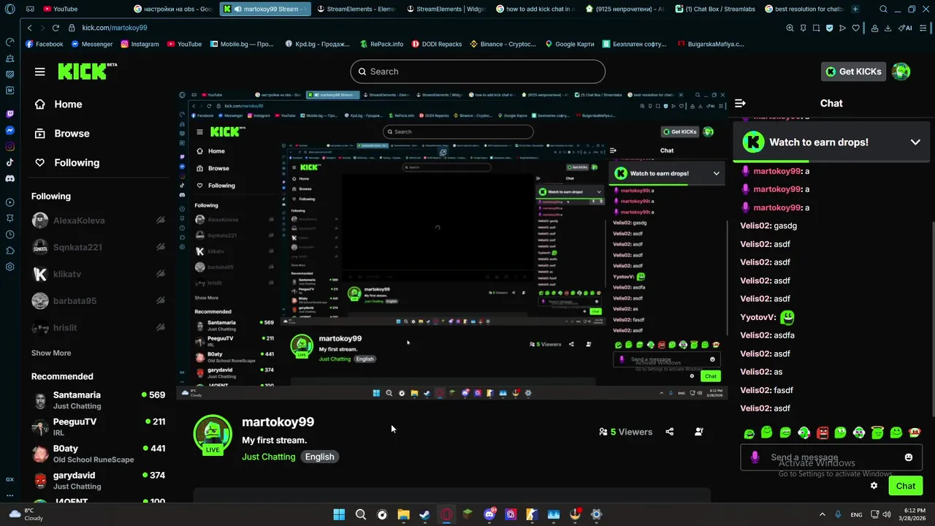Open the hamburger menu beside the Kick logo
This screenshot has height=526, width=935.
click(x=39, y=72)
